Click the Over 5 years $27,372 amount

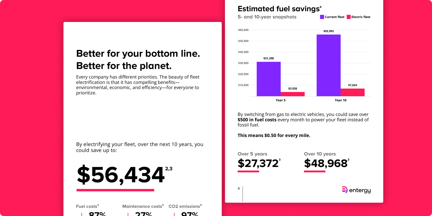coord(258,163)
